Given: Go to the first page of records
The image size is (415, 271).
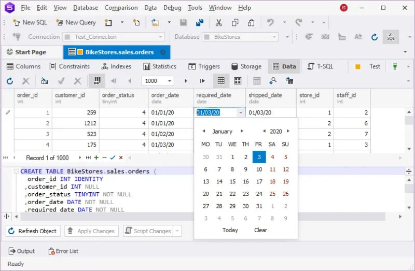Looking at the screenshot, I should tap(114, 81).
